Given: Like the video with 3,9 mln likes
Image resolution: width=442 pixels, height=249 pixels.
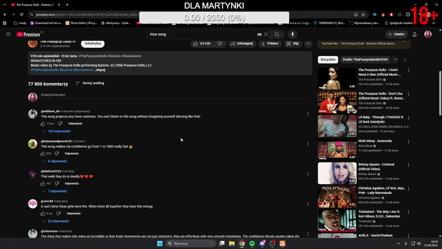Looking at the screenshot, I should click(x=202, y=44).
